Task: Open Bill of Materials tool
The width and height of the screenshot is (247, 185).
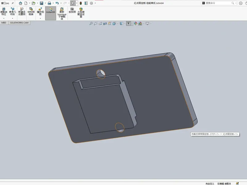Action: [x=31, y=11]
